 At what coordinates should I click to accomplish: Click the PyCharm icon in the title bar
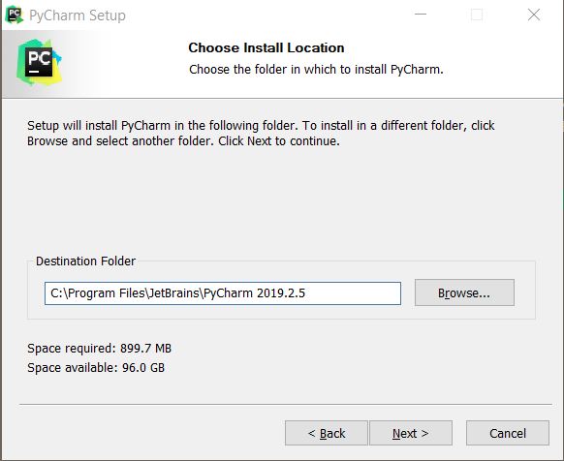(x=15, y=15)
